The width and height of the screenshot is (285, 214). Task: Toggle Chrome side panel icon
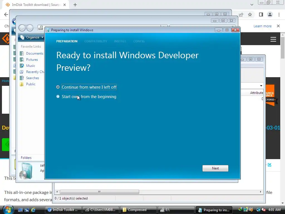tap(261, 14)
